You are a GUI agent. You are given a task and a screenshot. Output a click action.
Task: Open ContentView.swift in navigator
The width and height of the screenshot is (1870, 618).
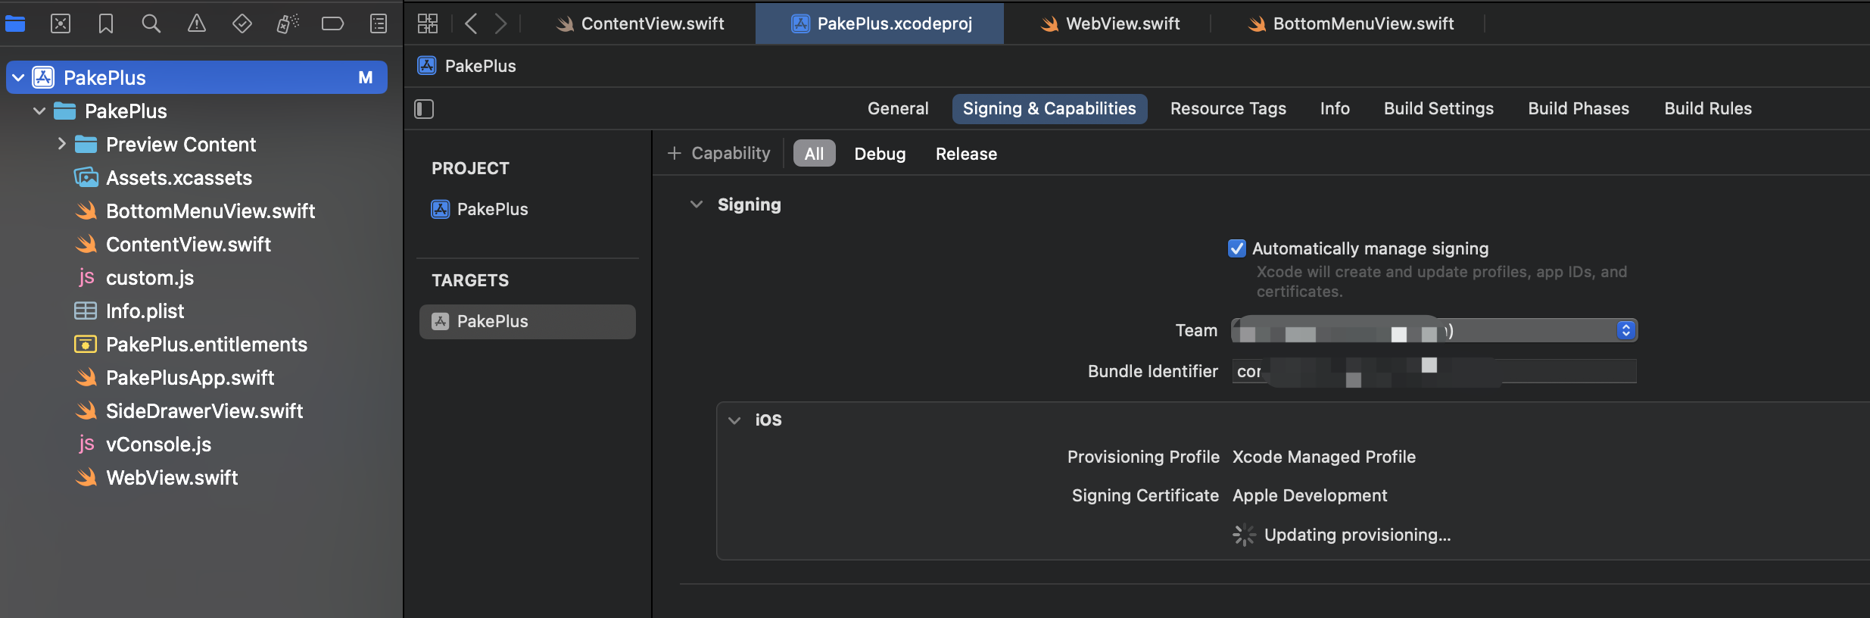189,244
